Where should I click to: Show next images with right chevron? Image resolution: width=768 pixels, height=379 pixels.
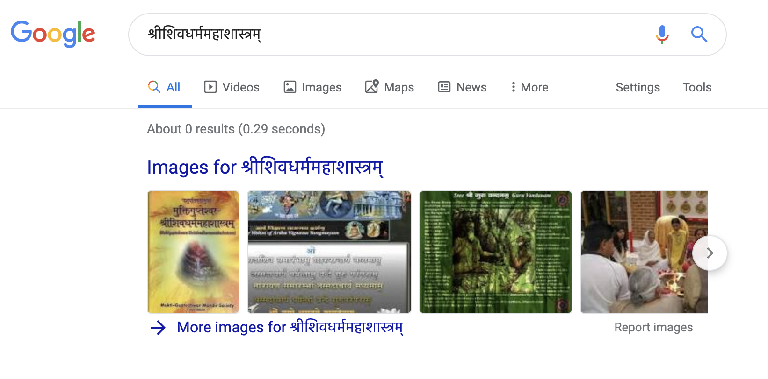[x=710, y=253]
